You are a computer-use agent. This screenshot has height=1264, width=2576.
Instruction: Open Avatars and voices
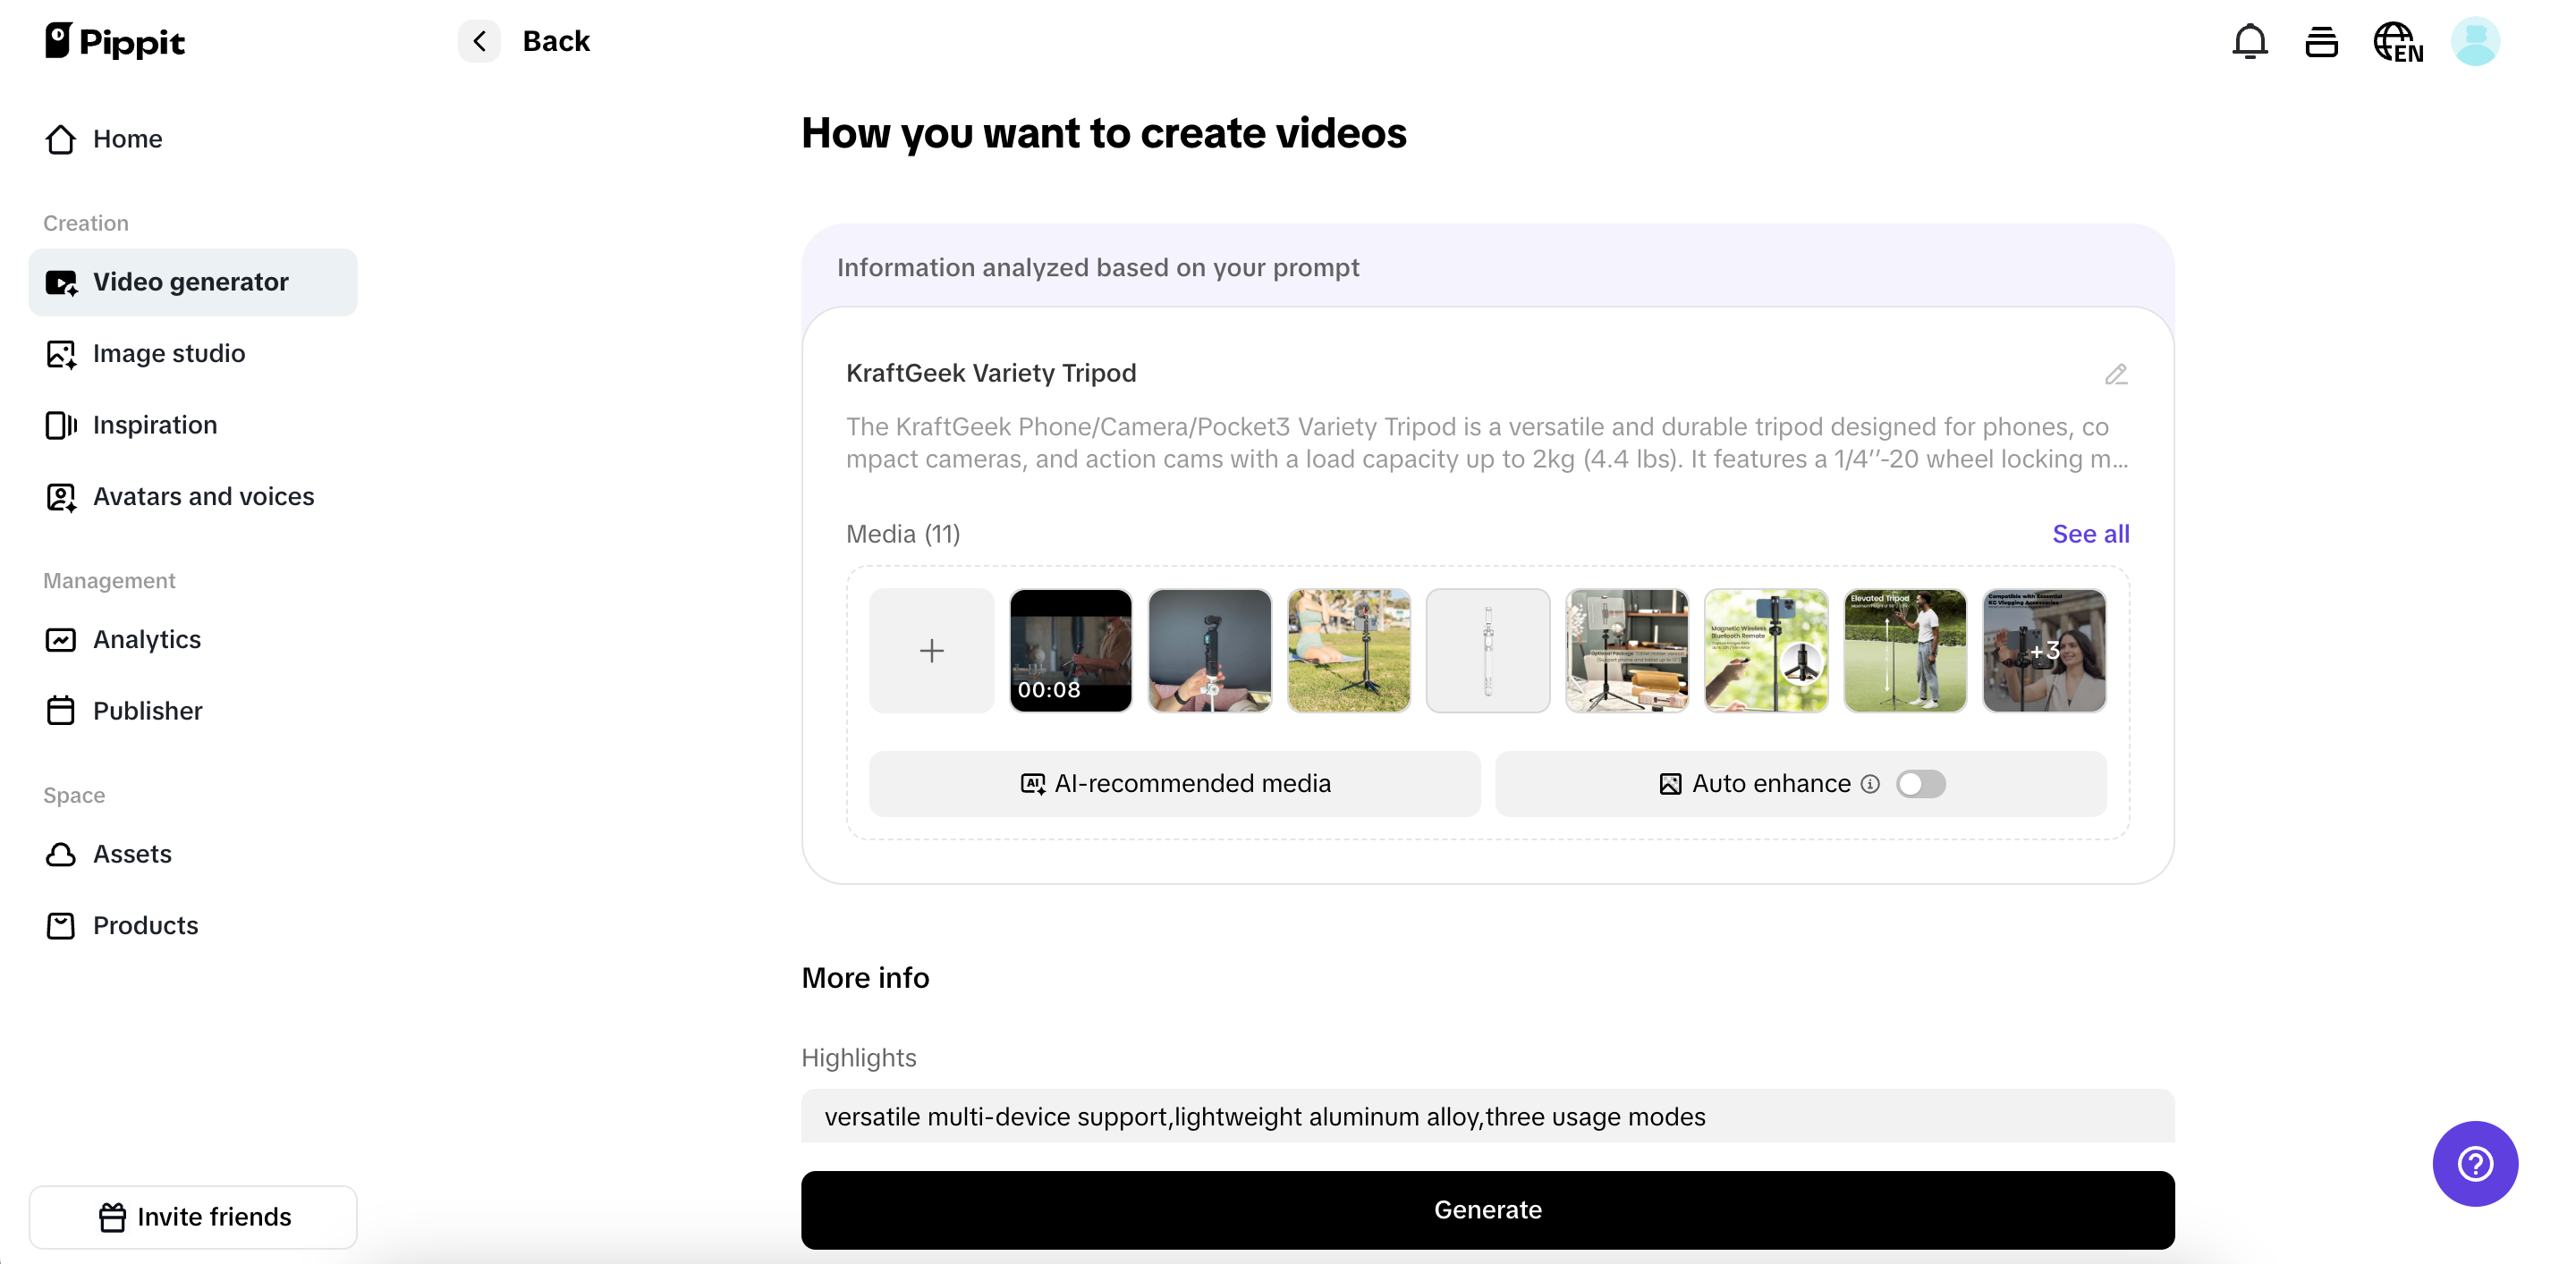click(192, 497)
